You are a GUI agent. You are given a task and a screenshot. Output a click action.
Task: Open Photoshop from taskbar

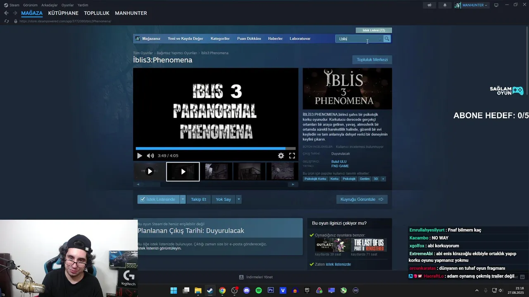click(271, 290)
